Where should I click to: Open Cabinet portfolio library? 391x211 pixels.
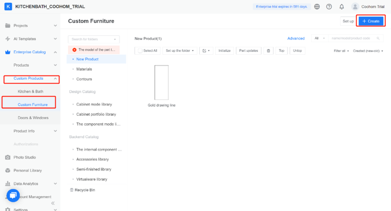coord(96,114)
